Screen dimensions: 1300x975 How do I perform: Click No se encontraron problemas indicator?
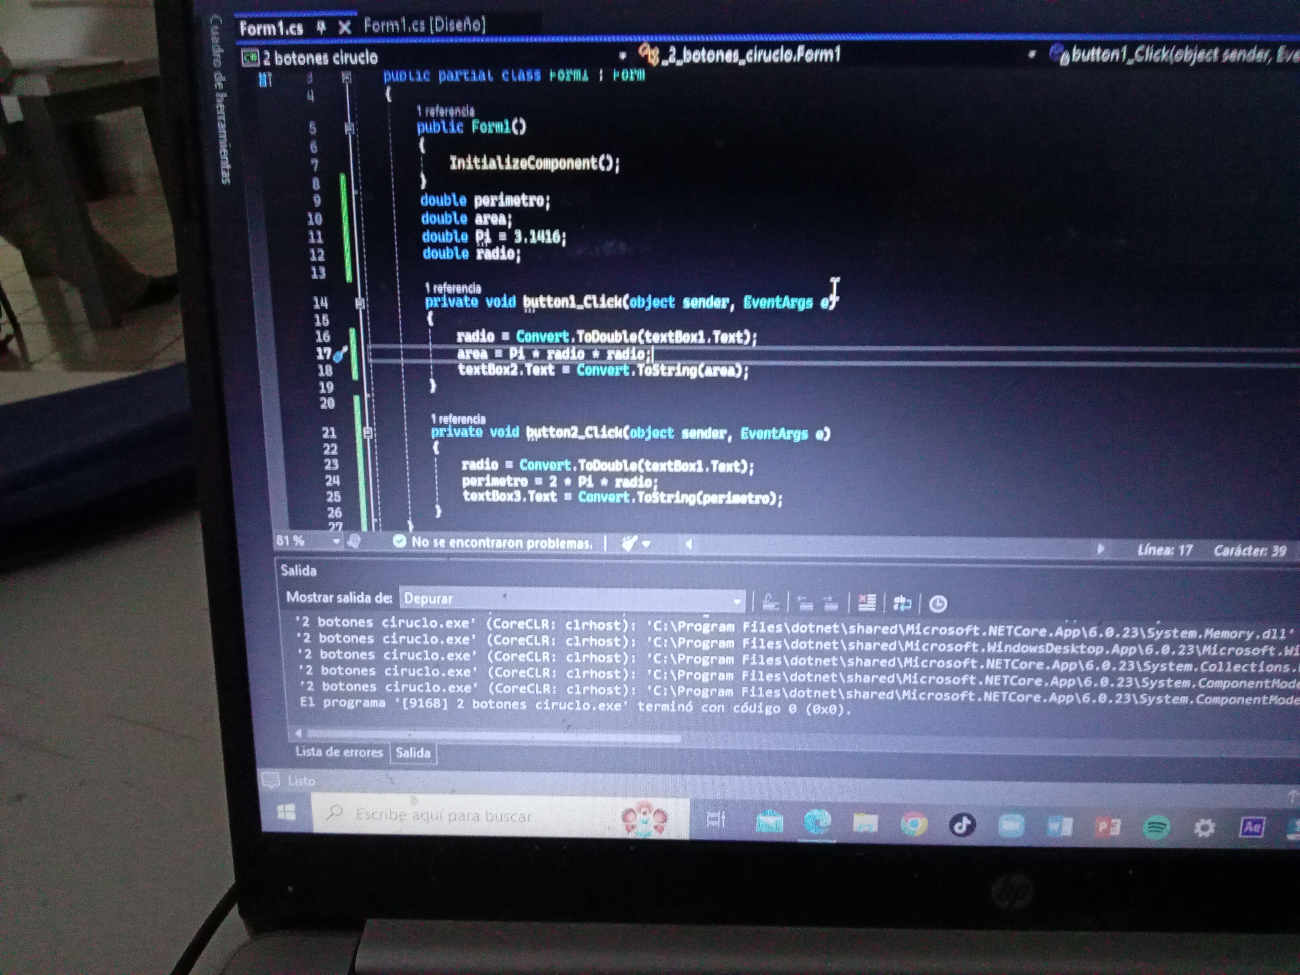click(493, 542)
